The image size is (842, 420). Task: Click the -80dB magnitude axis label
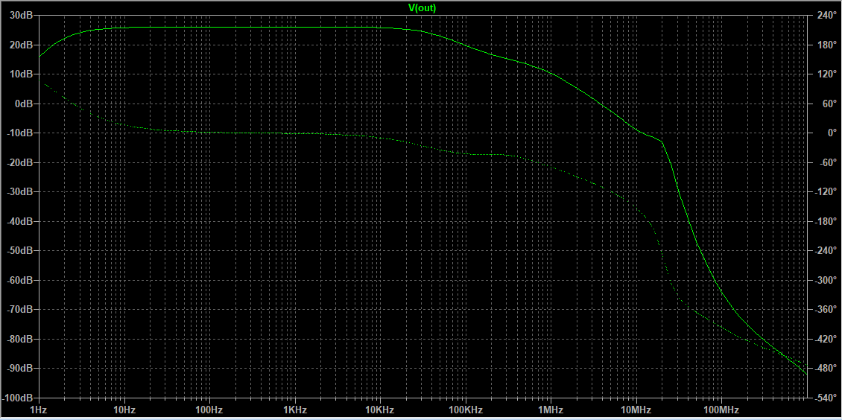pos(20,339)
